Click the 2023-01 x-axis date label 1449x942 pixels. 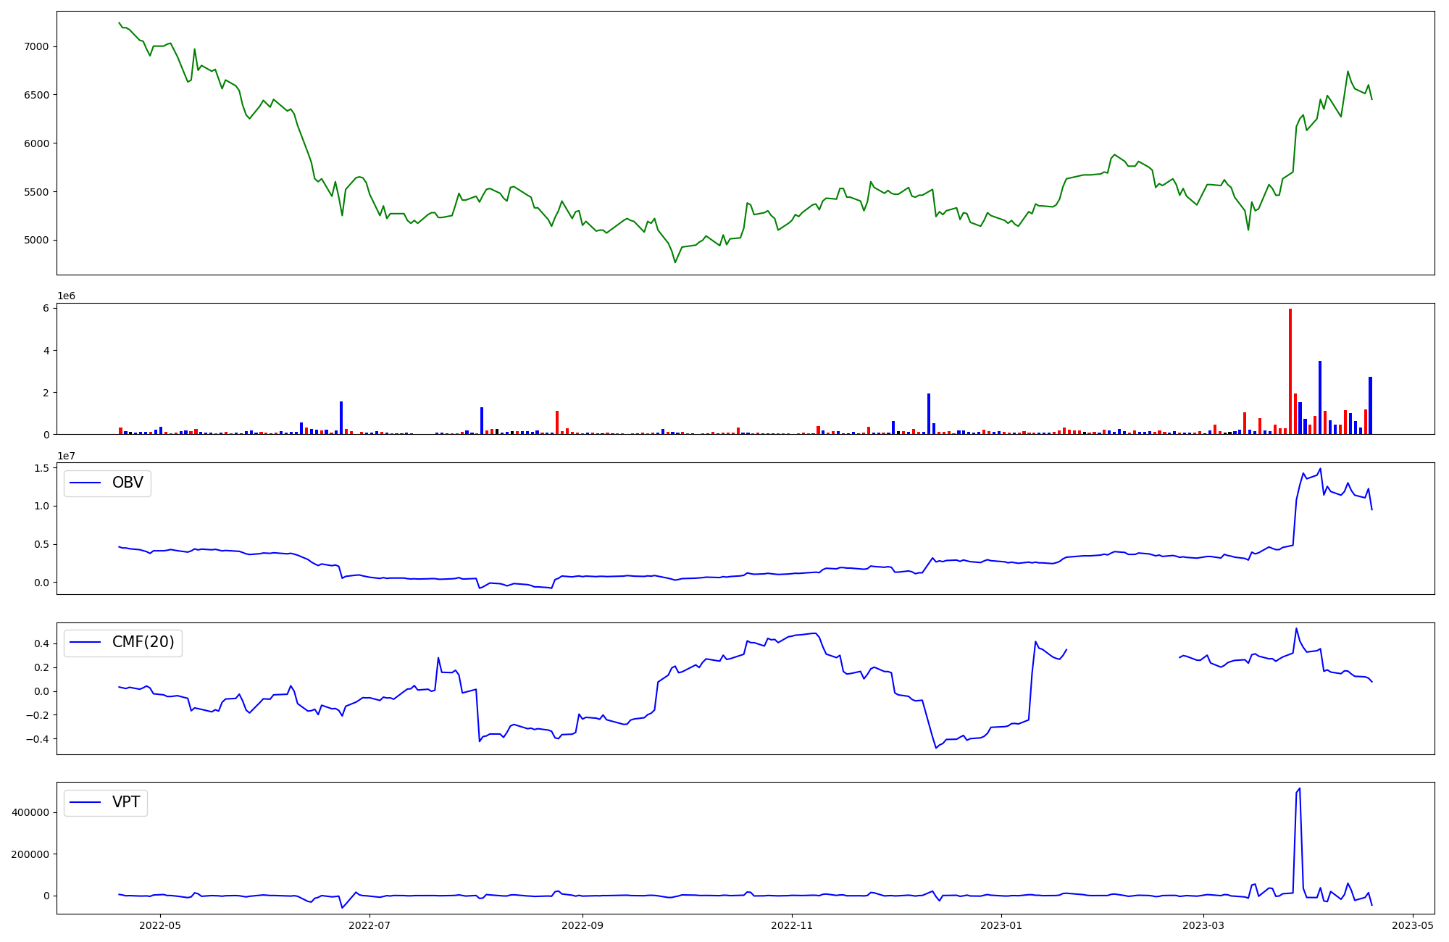coord(1001,925)
